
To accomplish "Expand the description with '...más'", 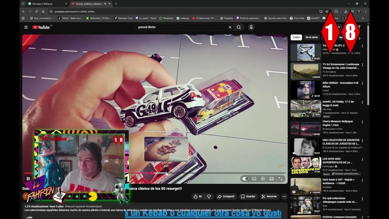I will point(29,217).
